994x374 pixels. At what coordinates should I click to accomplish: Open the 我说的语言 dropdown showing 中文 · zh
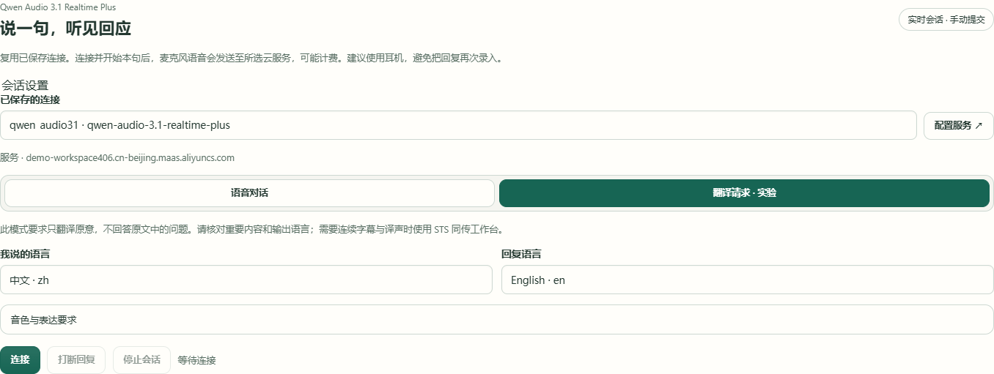(246, 280)
